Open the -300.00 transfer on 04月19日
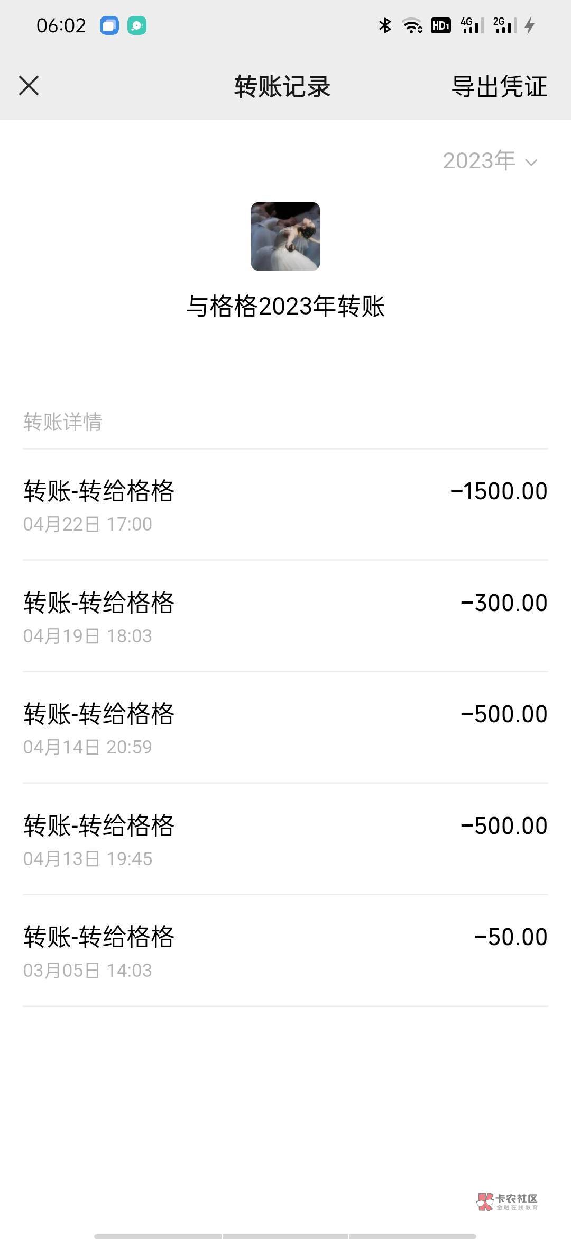Viewport: 571px width, 1239px height. pyautogui.click(x=285, y=616)
